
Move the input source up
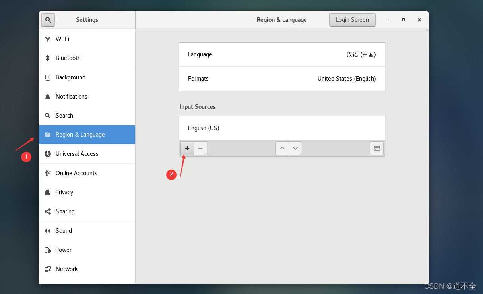pyautogui.click(x=282, y=148)
